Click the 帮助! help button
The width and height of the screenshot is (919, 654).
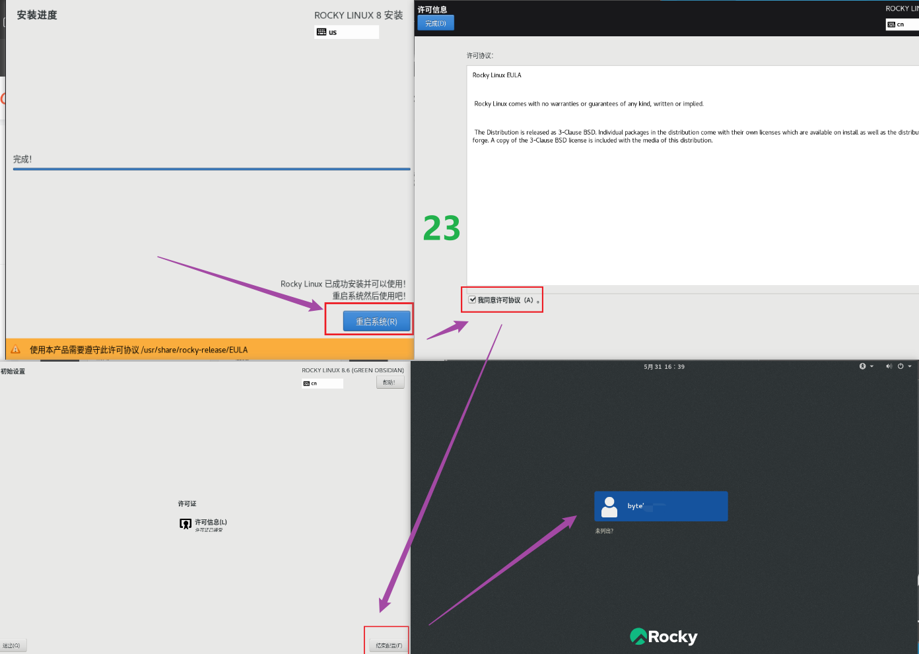coord(390,382)
